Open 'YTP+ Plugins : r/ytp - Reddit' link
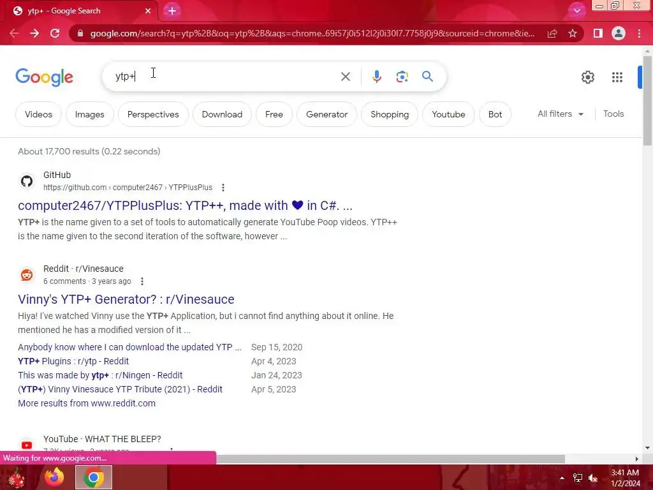This screenshot has width=653, height=490. [73, 361]
